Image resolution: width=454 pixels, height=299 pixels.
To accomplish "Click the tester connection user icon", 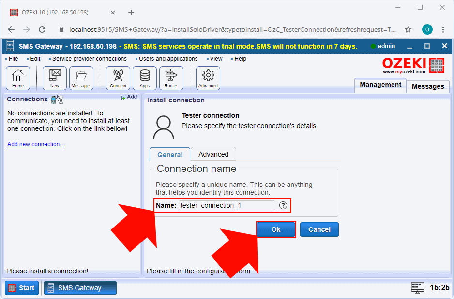I will pos(164,128).
